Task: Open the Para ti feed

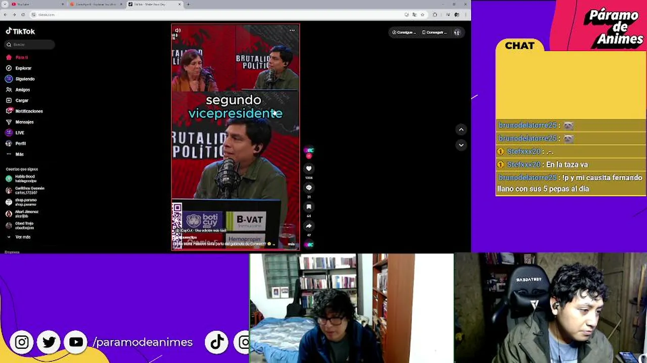Action: click(x=17, y=57)
